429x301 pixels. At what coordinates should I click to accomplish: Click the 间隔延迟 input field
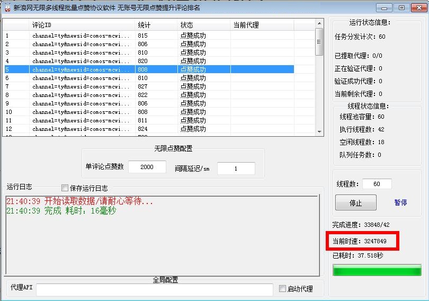(x=236, y=169)
